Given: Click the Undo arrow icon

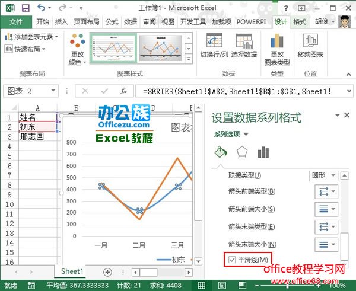Looking at the screenshot, I should (x=42, y=8).
